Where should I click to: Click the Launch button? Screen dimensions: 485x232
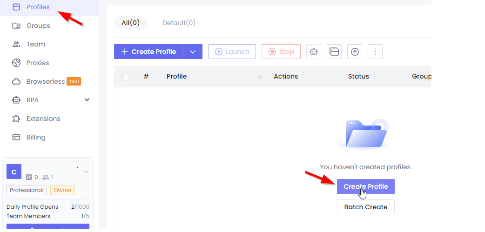click(x=232, y=52)
